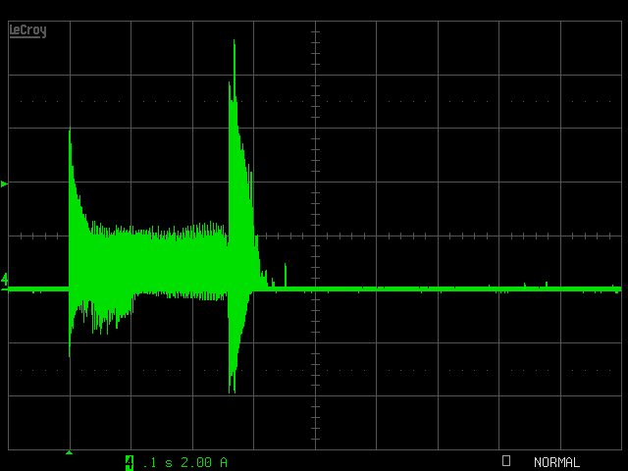Image resolution: width=628 pixels, height=471 pixels.
Task: Click the .1 s timebase value
Action: (157, 463)
